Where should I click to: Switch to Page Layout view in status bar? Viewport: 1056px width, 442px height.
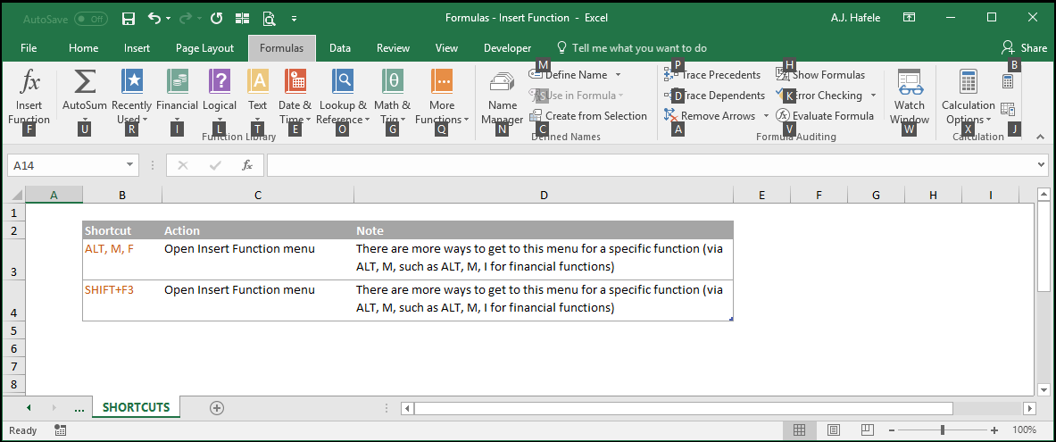click(x=833, y=429)
